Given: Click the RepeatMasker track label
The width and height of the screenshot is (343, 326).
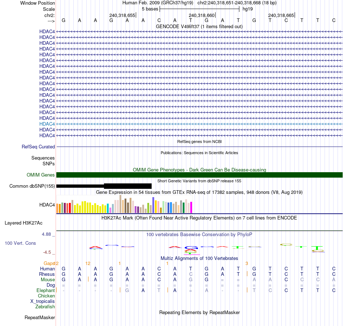Looking at the screenshot, I should pos(40,317).
